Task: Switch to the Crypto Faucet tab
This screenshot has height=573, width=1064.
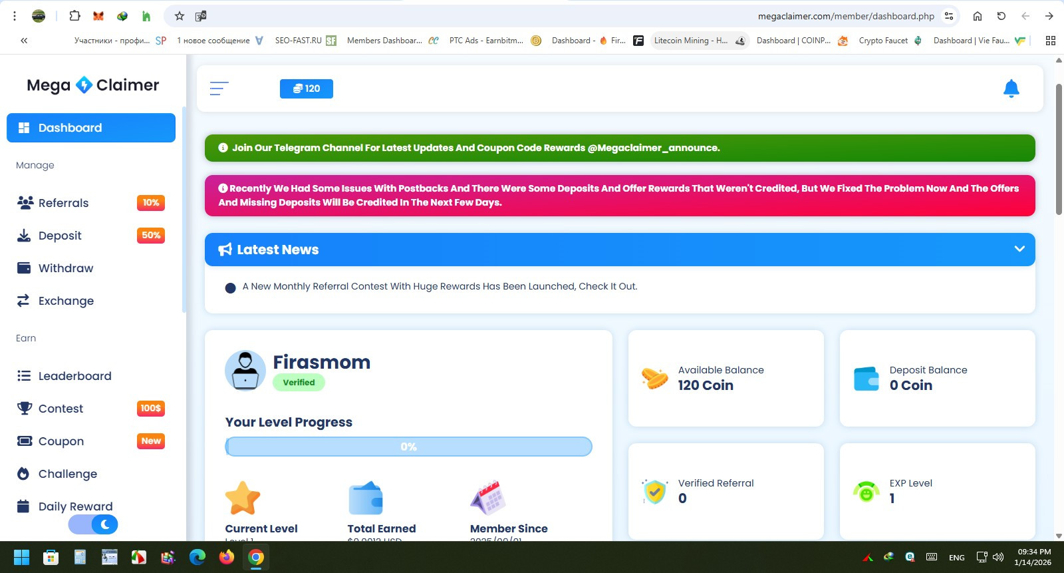Action: coord(890,41)
